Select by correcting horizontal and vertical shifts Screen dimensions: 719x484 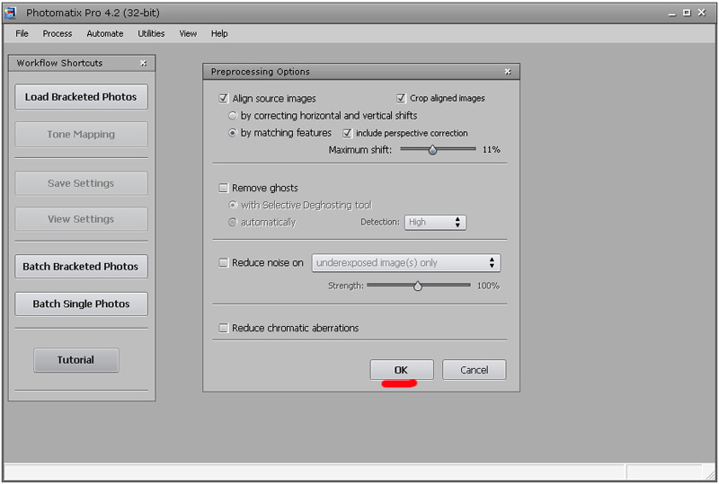[233, 116]
